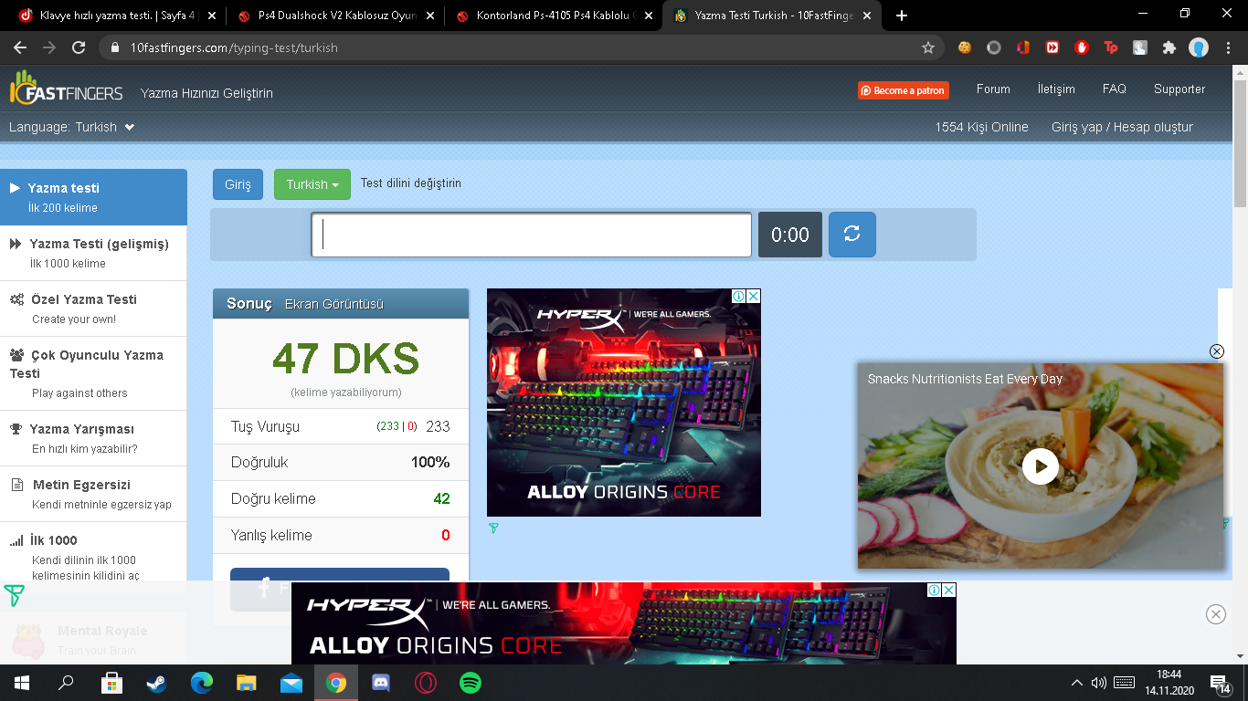
Task: Click into the typing test input field
Action: pyautogui.click(x=531, y=235)
